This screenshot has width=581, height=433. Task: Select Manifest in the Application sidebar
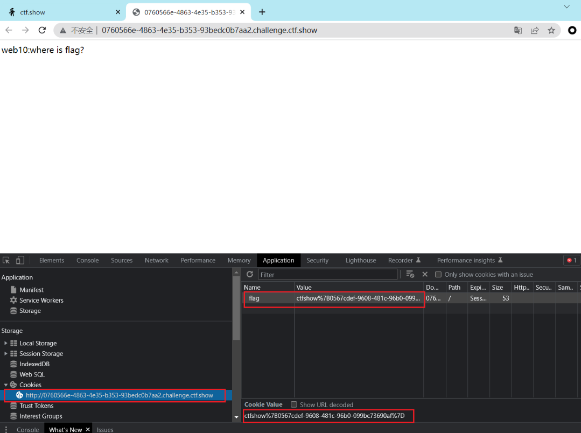click(x=31, y=290)
